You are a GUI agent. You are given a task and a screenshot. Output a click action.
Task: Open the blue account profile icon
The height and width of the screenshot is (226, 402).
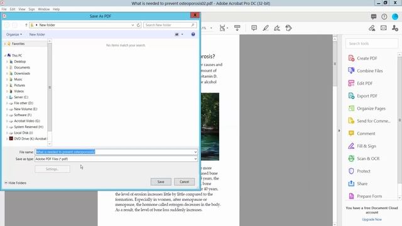[x=395, y=17]
